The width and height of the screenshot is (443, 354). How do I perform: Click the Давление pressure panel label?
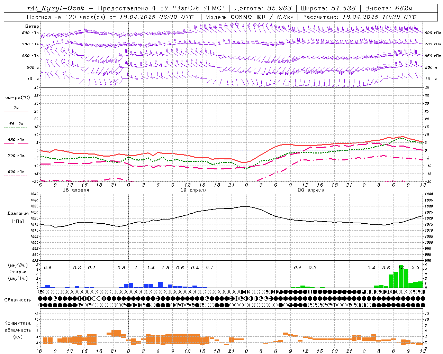[18, 214]
